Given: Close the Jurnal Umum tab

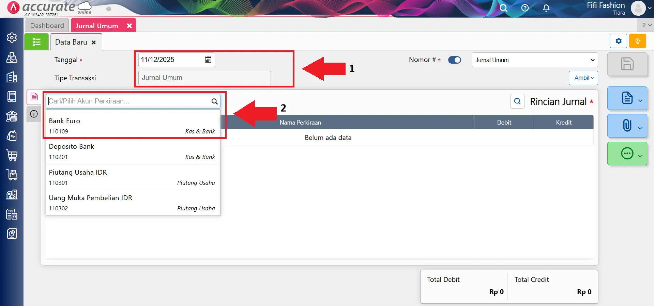Looking at the screenshot, I should tap(129, 26).
